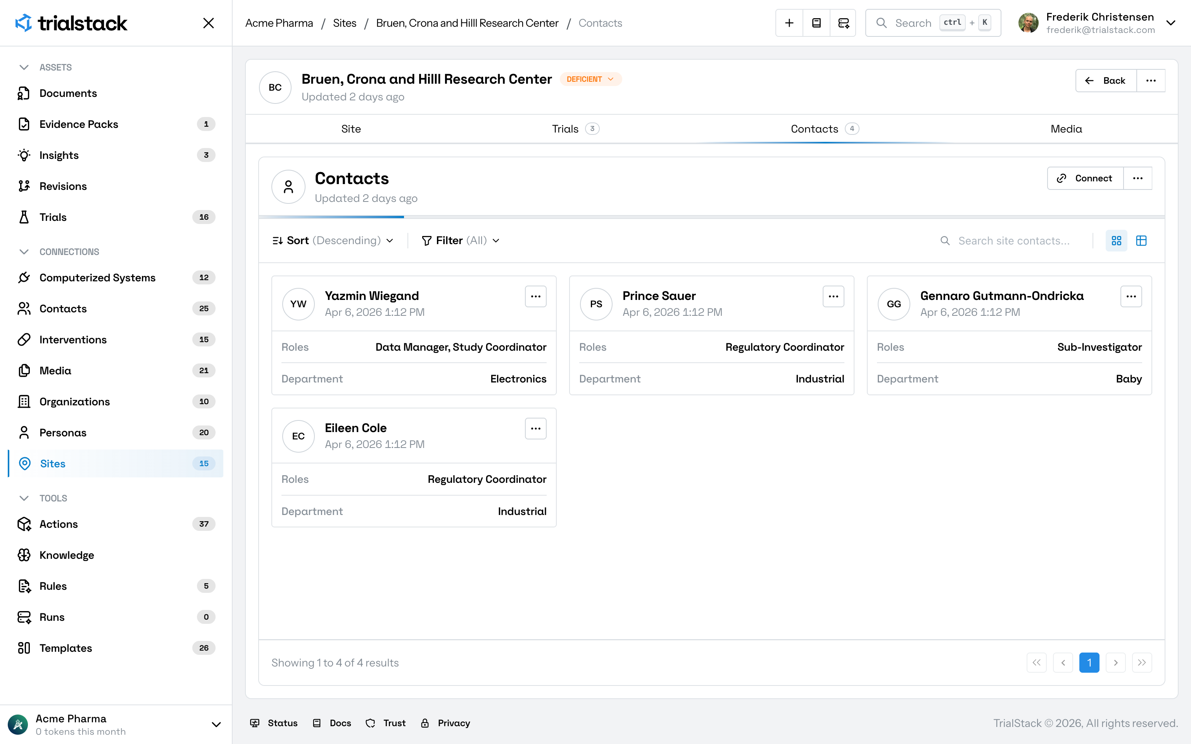Expand the Frederik Christensen user menu

click(1171, 23)
